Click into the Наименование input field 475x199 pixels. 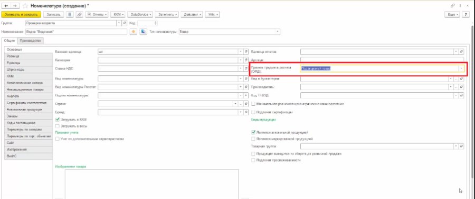[77, 32]
